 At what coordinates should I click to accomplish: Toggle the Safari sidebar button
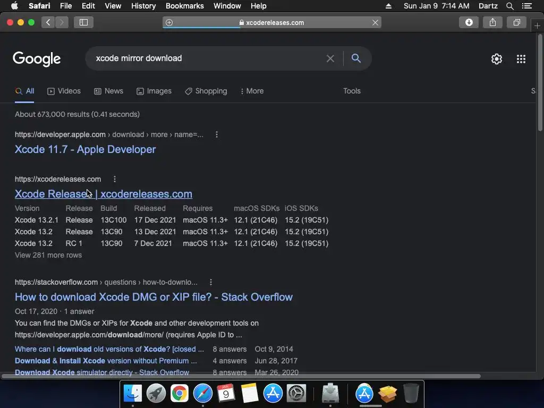tap(83, 22)
